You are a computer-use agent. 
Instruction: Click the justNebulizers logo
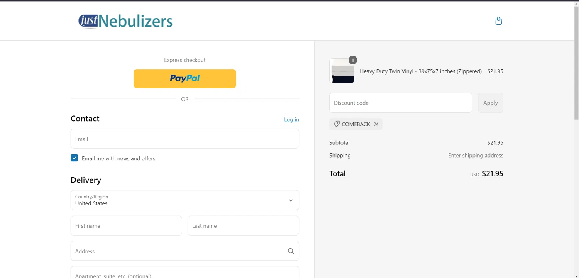pos(125,21)
